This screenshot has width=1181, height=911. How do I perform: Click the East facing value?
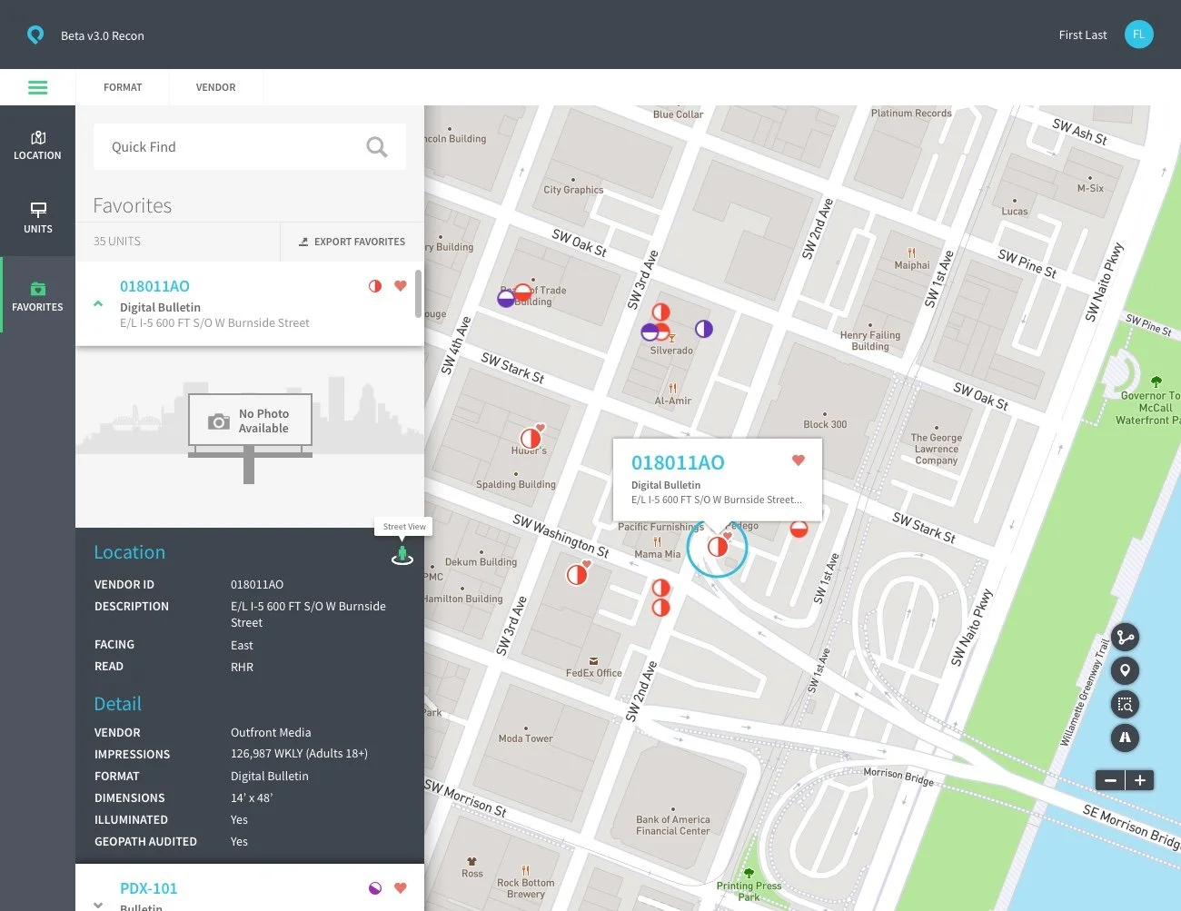point(242,646)
